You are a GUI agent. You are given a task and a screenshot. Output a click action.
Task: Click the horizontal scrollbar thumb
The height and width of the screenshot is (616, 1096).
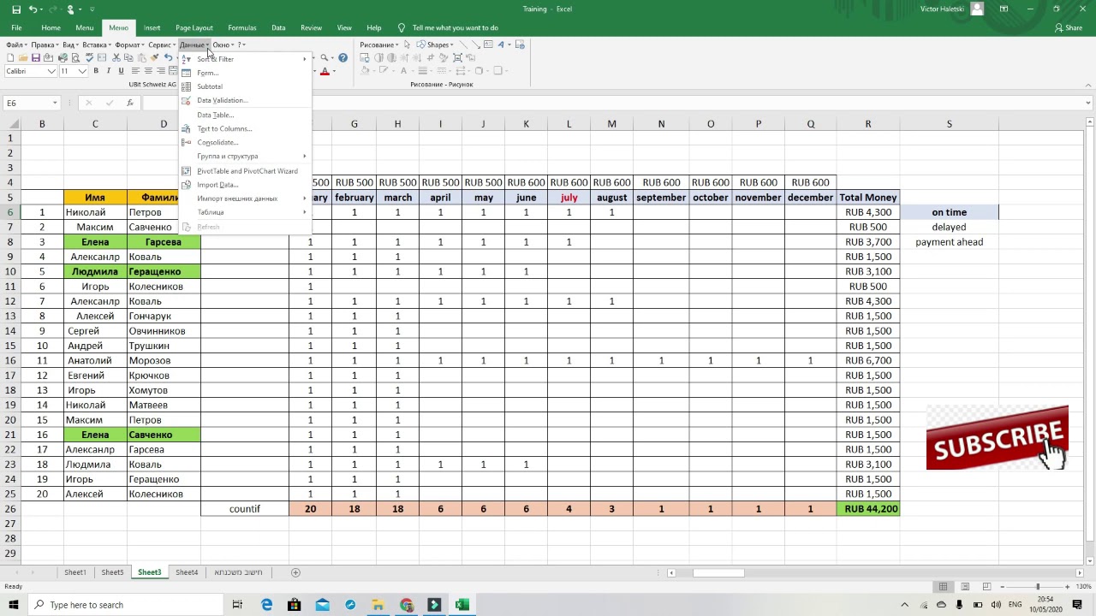coord(718,572)
